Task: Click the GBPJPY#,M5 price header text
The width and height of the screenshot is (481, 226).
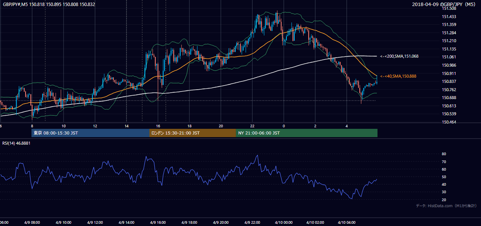Action: (x=49, y=5)
